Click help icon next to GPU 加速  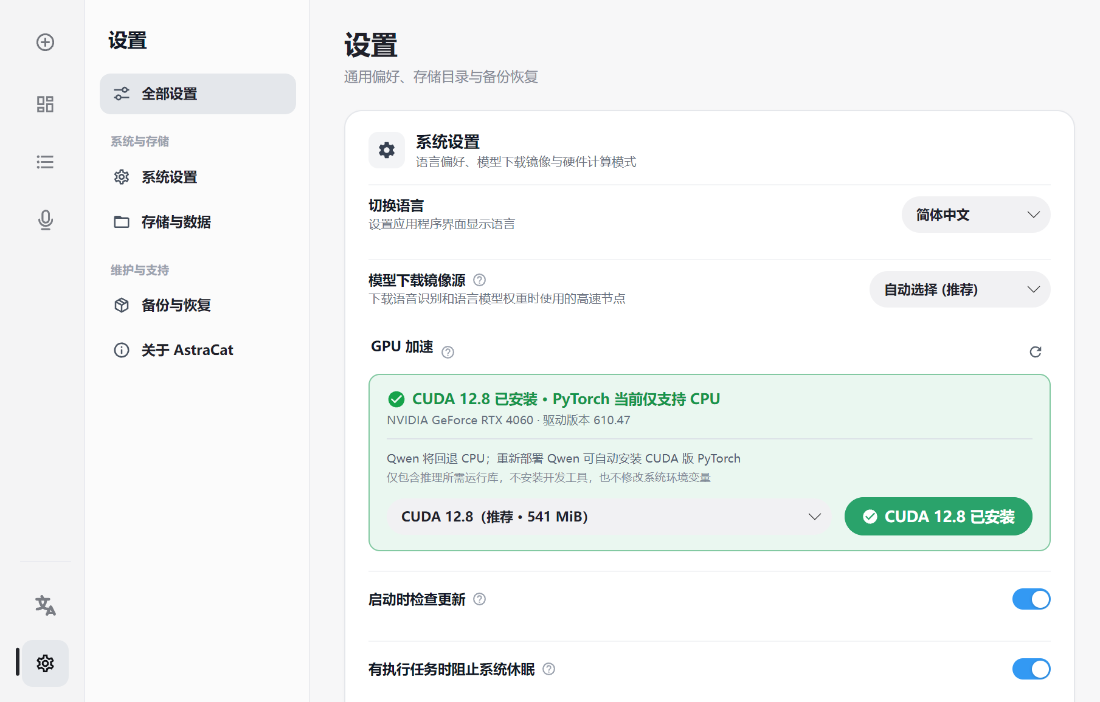click(x=448, y=352)
